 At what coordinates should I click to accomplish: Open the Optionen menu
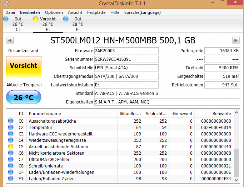[x=54, y=12]
